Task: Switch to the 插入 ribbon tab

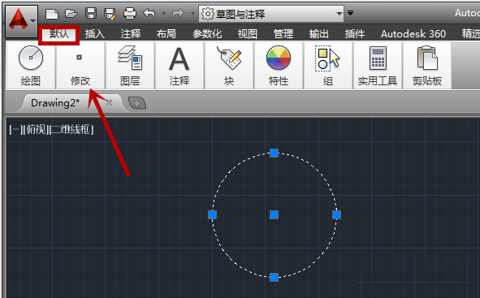Action: 95,33
